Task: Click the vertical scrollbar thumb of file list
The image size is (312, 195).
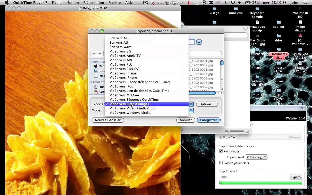Action: click(222, 63)
